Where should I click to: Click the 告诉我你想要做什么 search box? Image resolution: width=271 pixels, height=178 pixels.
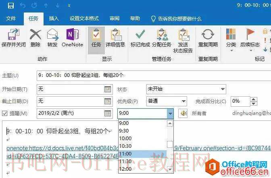click(x=176, y=19)
